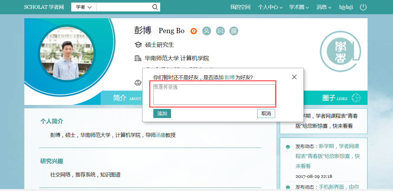Click the friend request message text box

tap(214, 94)
